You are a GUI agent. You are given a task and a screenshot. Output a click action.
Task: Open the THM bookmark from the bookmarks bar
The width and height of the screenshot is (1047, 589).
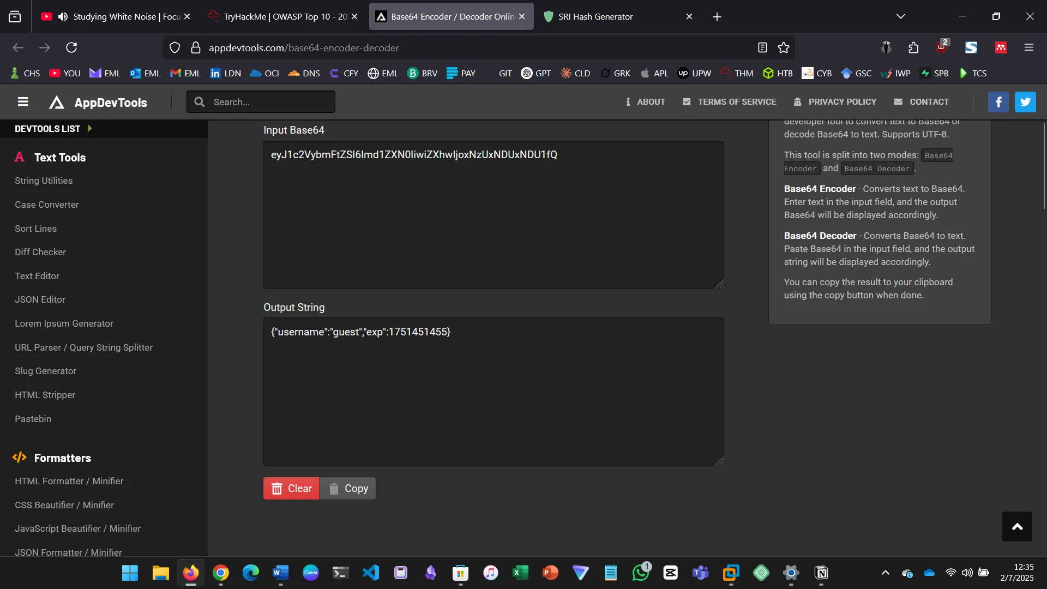point(736,73)
